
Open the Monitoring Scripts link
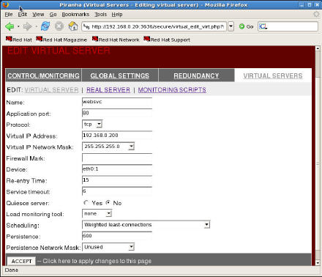click(172, 90)
